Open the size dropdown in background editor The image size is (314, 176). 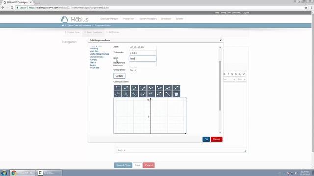coord(241,79)
